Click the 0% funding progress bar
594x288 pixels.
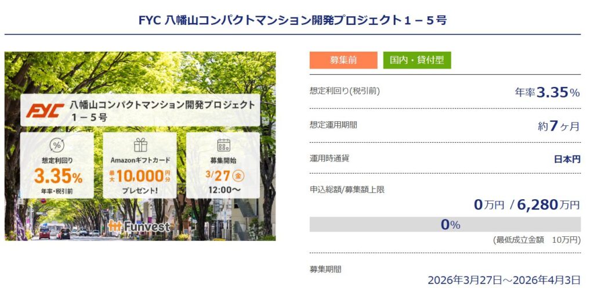pyautogui.click(x=445, y=225)
